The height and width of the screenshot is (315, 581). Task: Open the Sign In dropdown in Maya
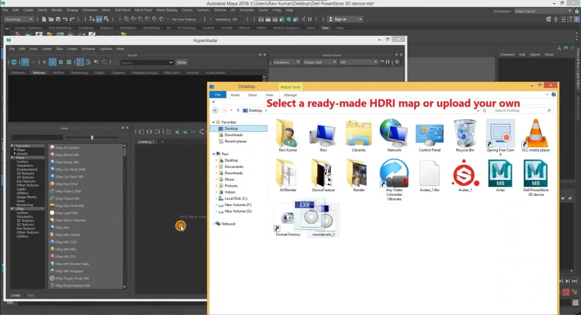(346, 19)
